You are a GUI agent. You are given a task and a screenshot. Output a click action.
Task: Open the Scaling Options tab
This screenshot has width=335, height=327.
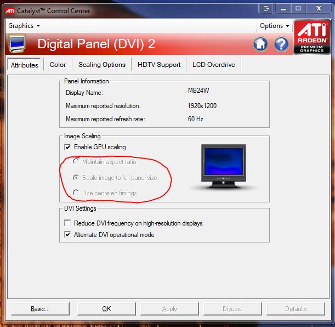point(102,65)
